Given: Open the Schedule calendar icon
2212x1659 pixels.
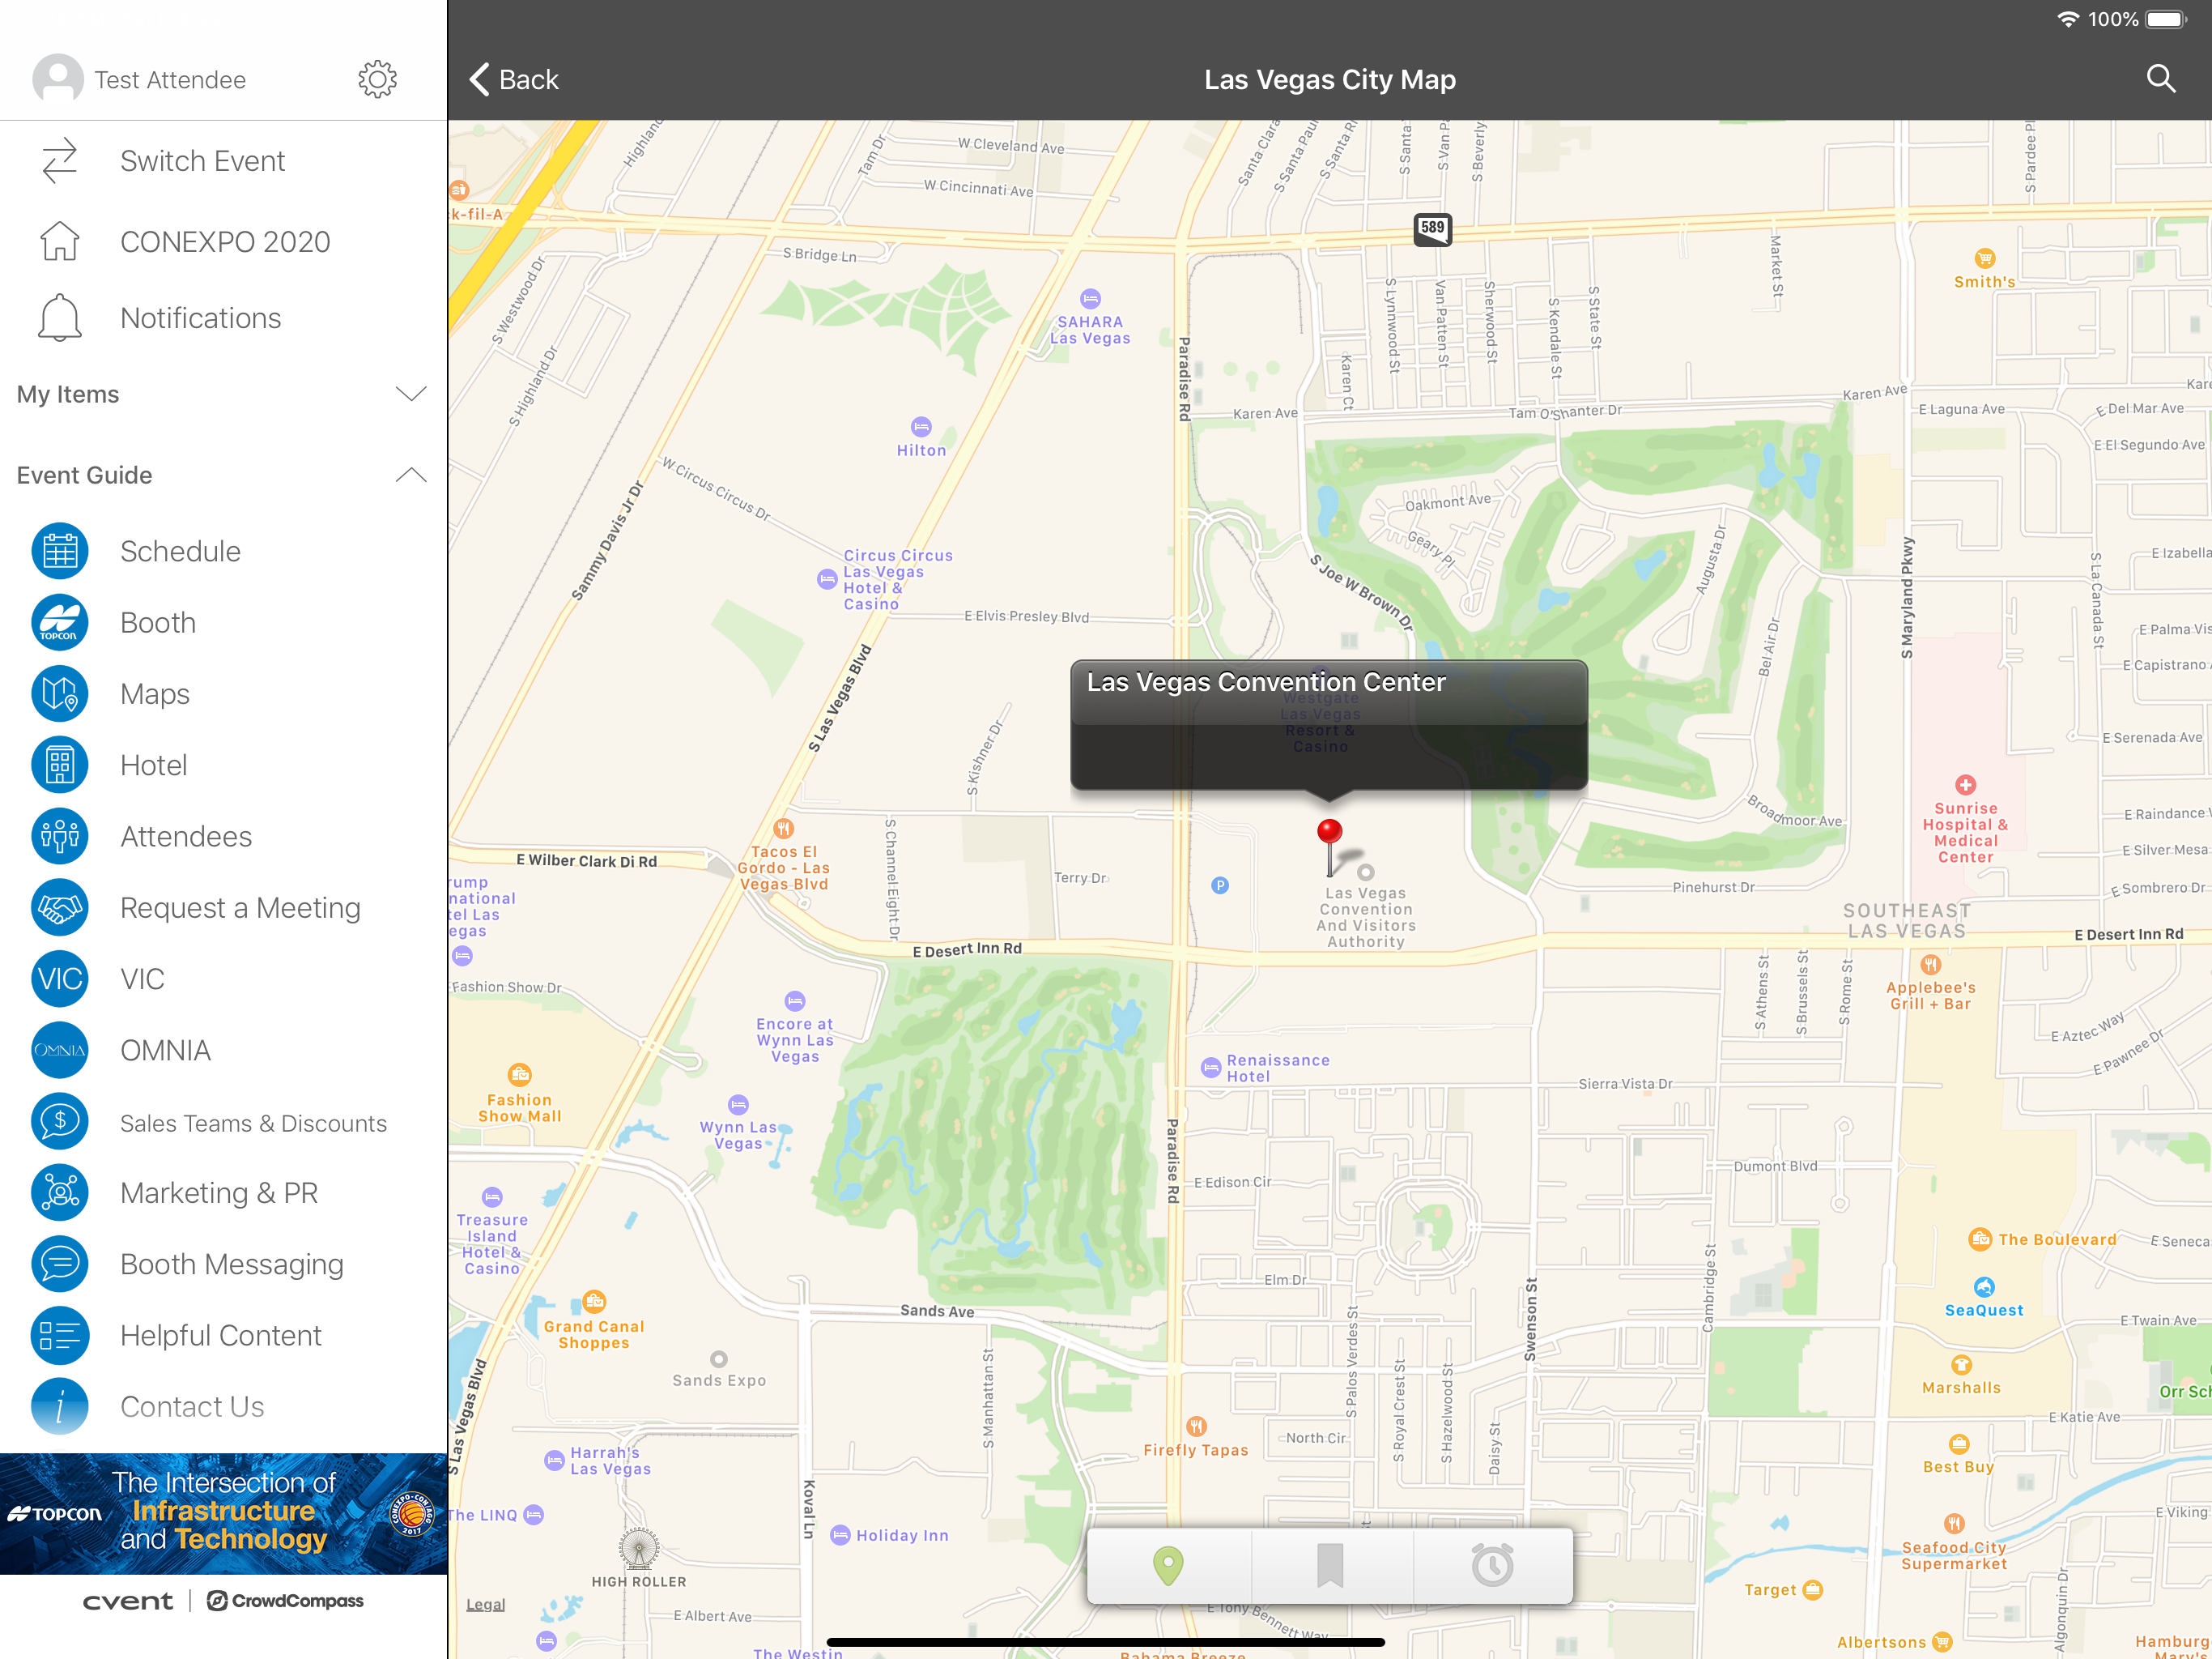Looking at the screenshot, I should click(x=59, y=552).
